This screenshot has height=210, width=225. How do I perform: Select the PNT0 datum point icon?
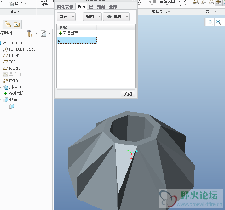(x=5, y=81)
